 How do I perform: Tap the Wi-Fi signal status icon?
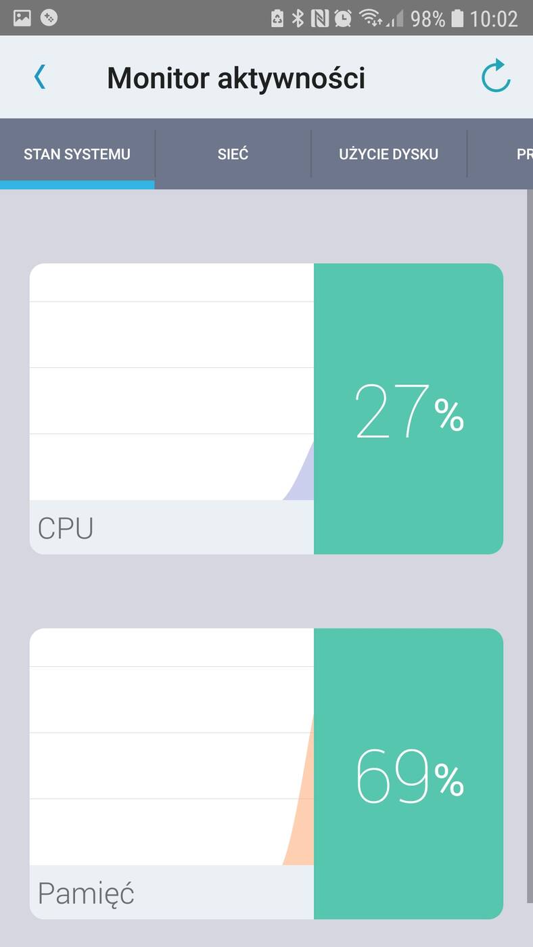click(x=370, y=18)
